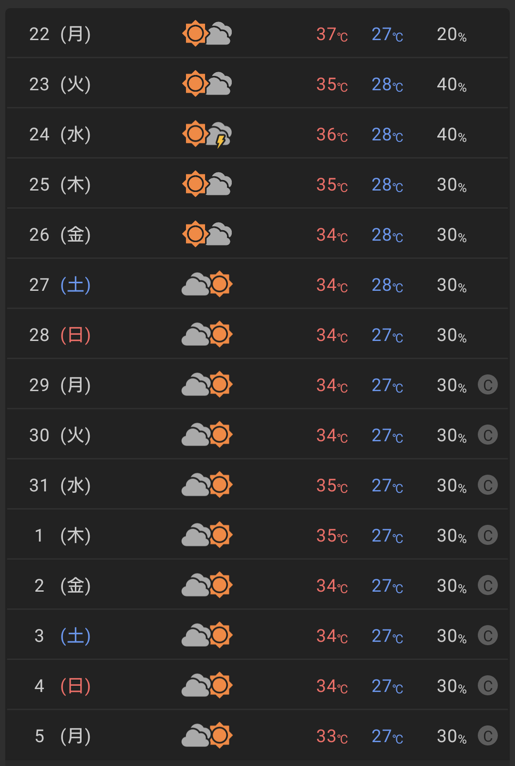
Task: Select the 4 (日) date label
Action: pos(60,686)
